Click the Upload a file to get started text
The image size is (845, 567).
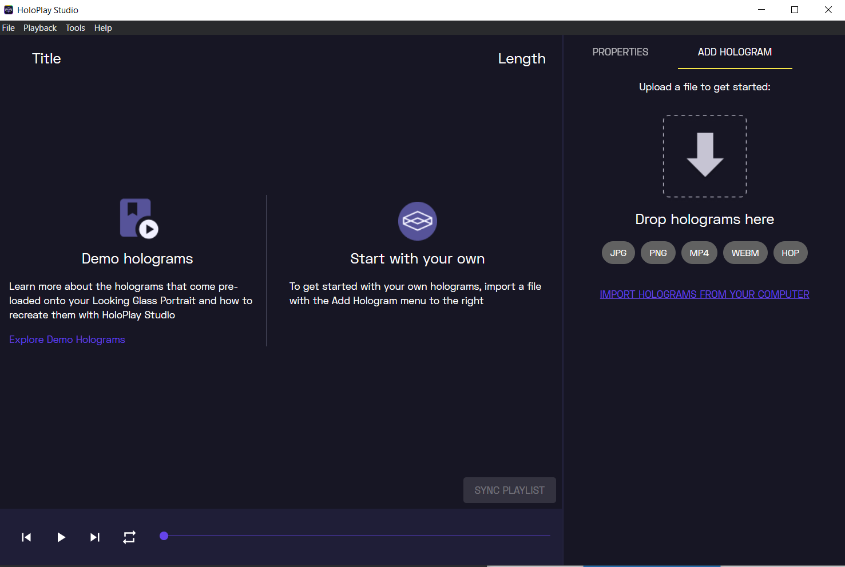pos(705,87)
